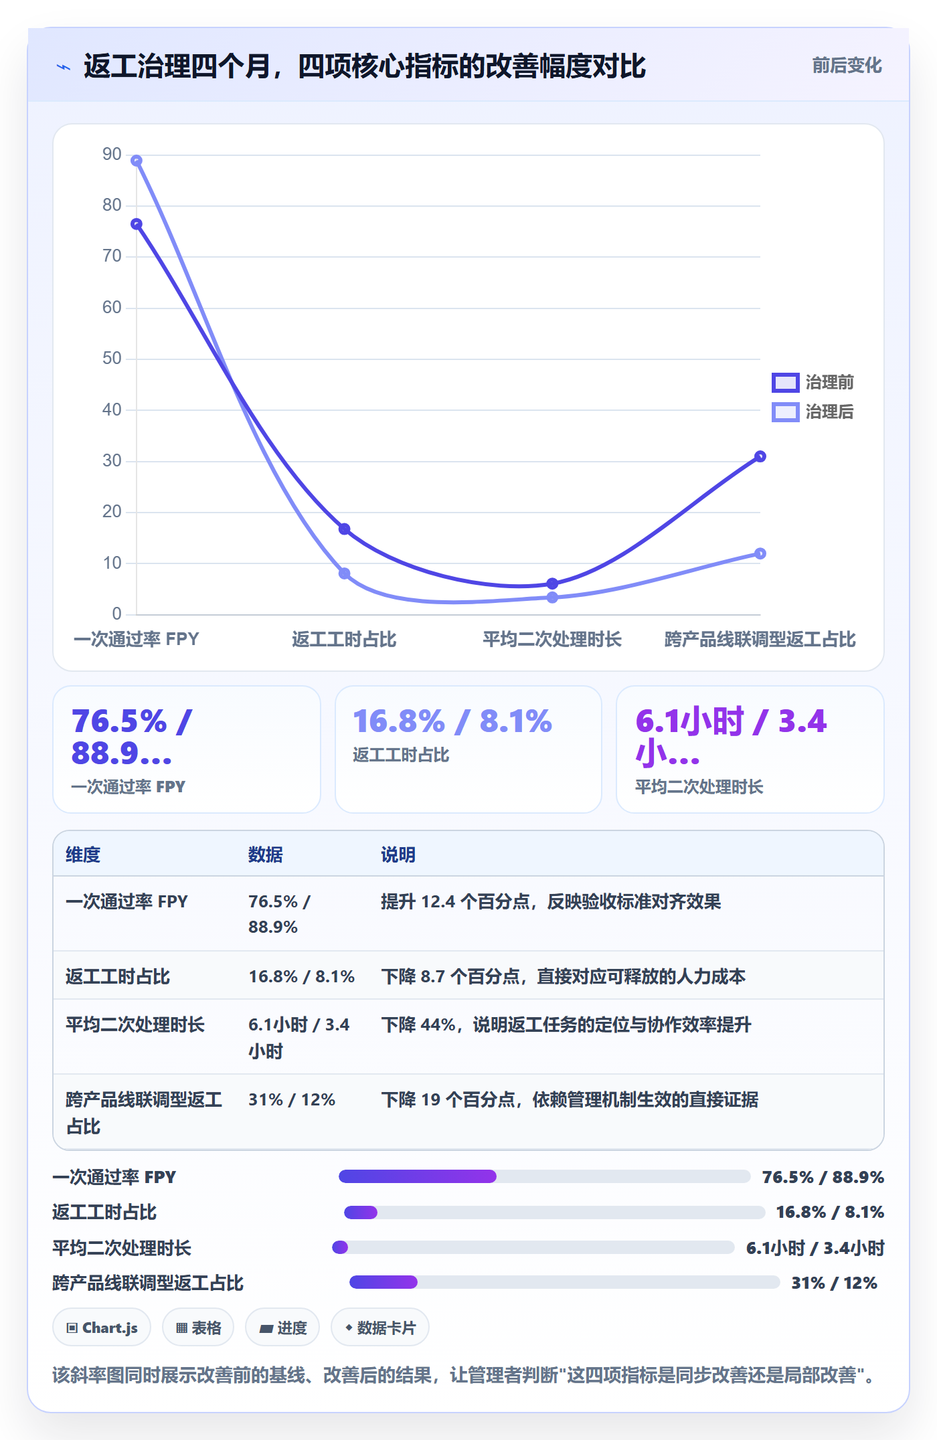Click the 治理后 legend color box
This screenshot has width=937, height=1440.
(x=785, y=412)
